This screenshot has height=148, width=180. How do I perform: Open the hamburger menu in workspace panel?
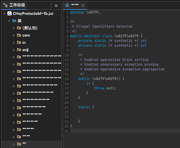tap(56, 5)
